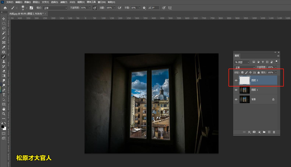Open brush mode dropdown in options bar
This screenshot has height=167, width=291.
(55, 8)
